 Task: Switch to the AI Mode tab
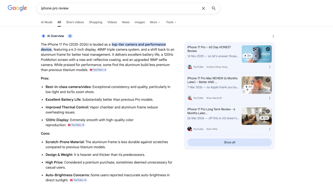47,22
